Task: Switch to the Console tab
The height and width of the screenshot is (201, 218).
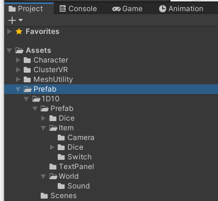Action: click(78, 9)
